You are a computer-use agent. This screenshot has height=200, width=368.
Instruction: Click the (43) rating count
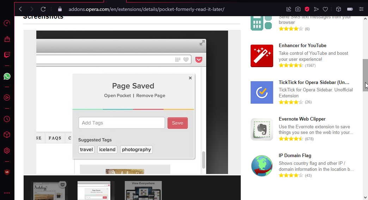pos(308,175)
